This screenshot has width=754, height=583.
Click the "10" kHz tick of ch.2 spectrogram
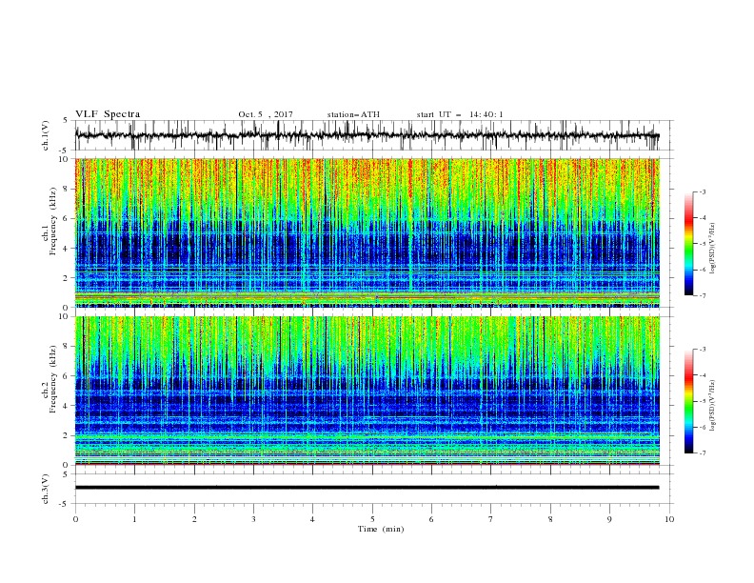tap(65, 316)
